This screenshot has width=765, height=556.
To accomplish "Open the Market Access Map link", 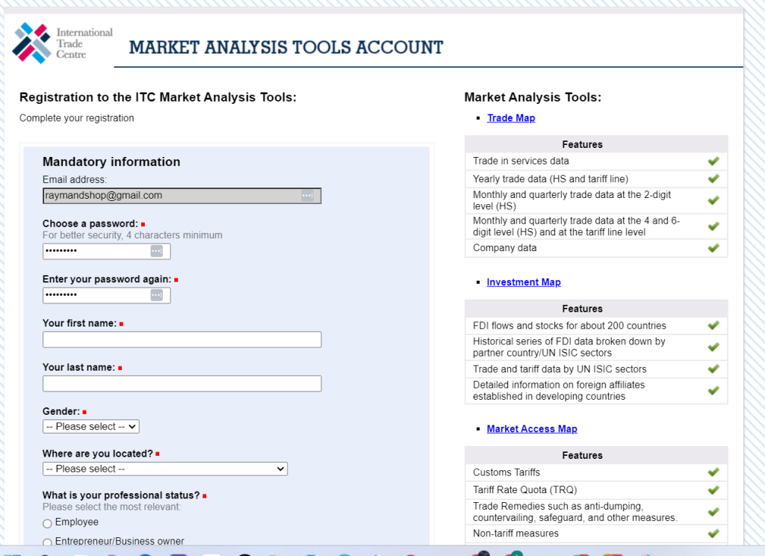I will tap(532, 429).
